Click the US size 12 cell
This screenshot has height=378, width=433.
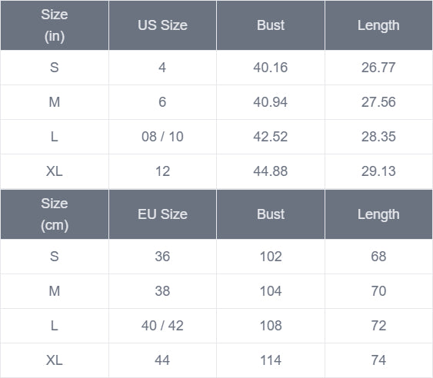tap(162, 171)
